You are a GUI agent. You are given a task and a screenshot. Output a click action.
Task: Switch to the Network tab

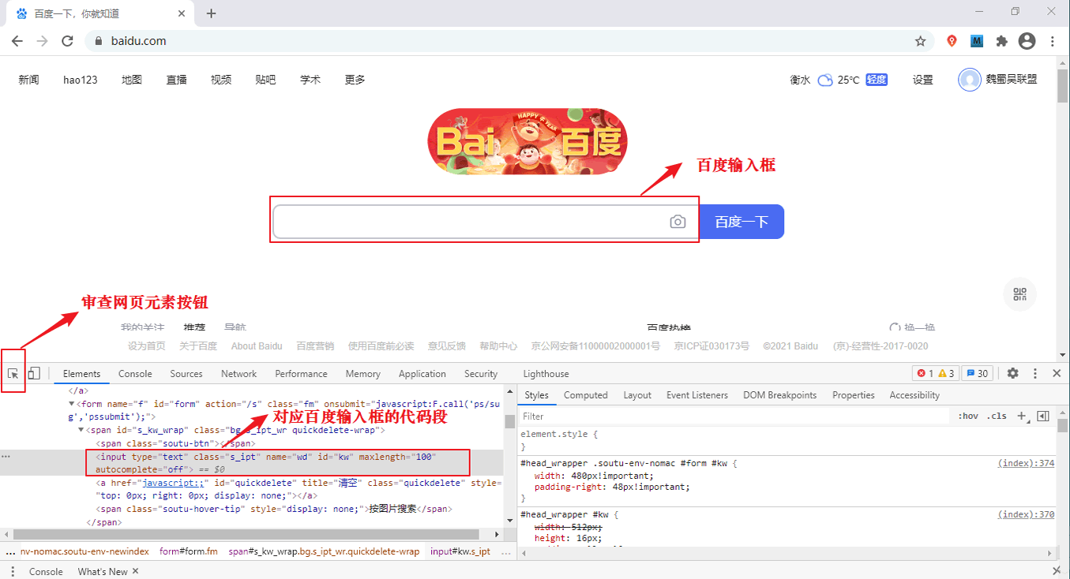point(239,374)
